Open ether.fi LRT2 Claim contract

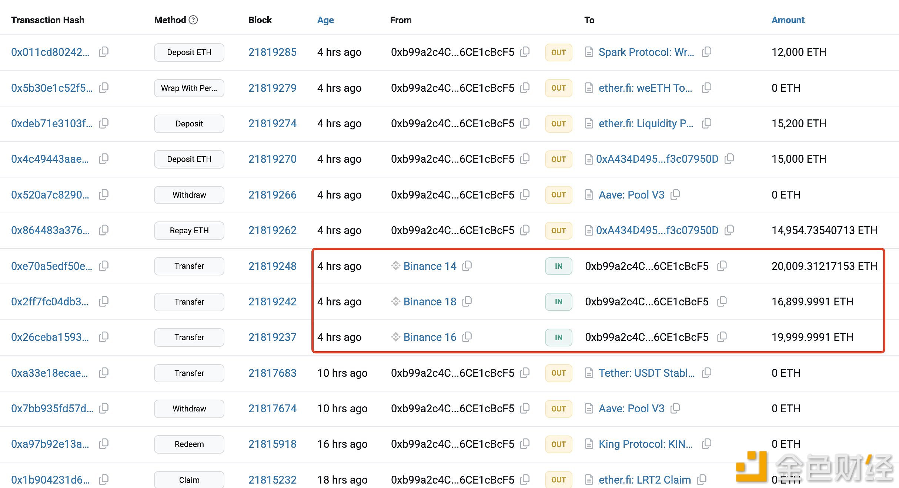(x=645, y=480)
